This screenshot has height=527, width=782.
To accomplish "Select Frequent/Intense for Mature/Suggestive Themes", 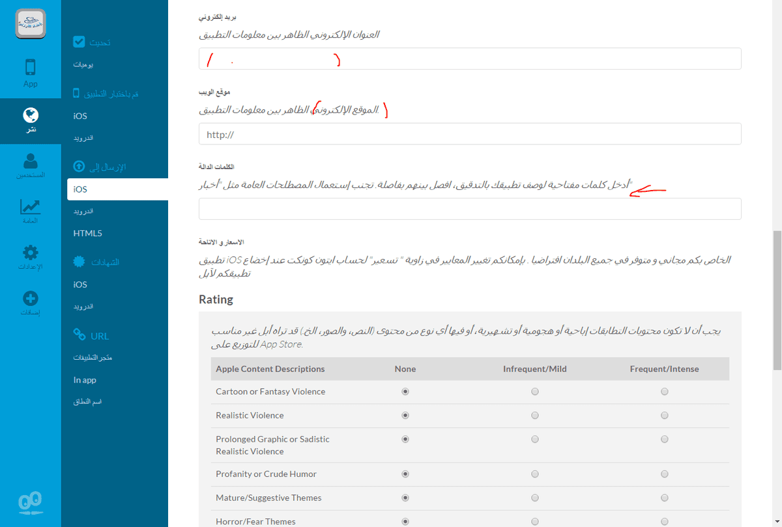I will (664, 498).
